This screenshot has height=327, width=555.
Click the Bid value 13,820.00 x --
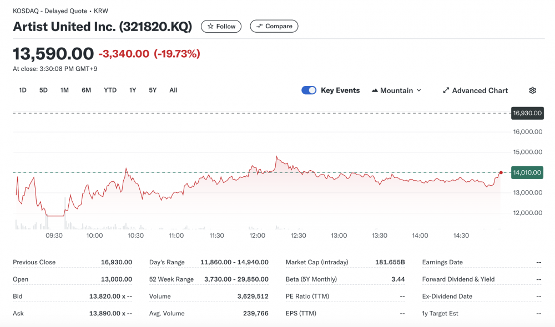pos(110,297)
